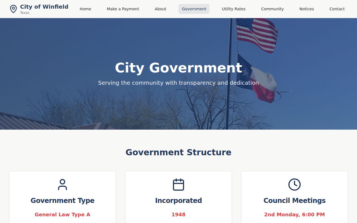Click the City of Winfield site title
Image resolution: width=357 pixels, height=223 pixels.
[x=44, y=7]
